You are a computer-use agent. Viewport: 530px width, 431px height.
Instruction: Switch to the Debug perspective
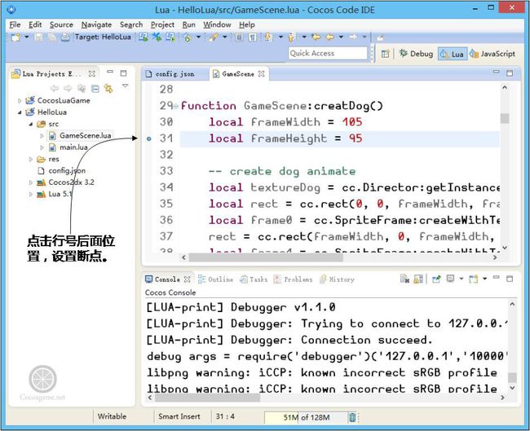click(x=416, y=54)
